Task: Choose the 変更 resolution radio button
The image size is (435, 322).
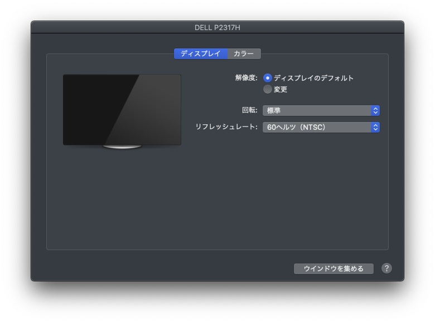Action: 268,89
